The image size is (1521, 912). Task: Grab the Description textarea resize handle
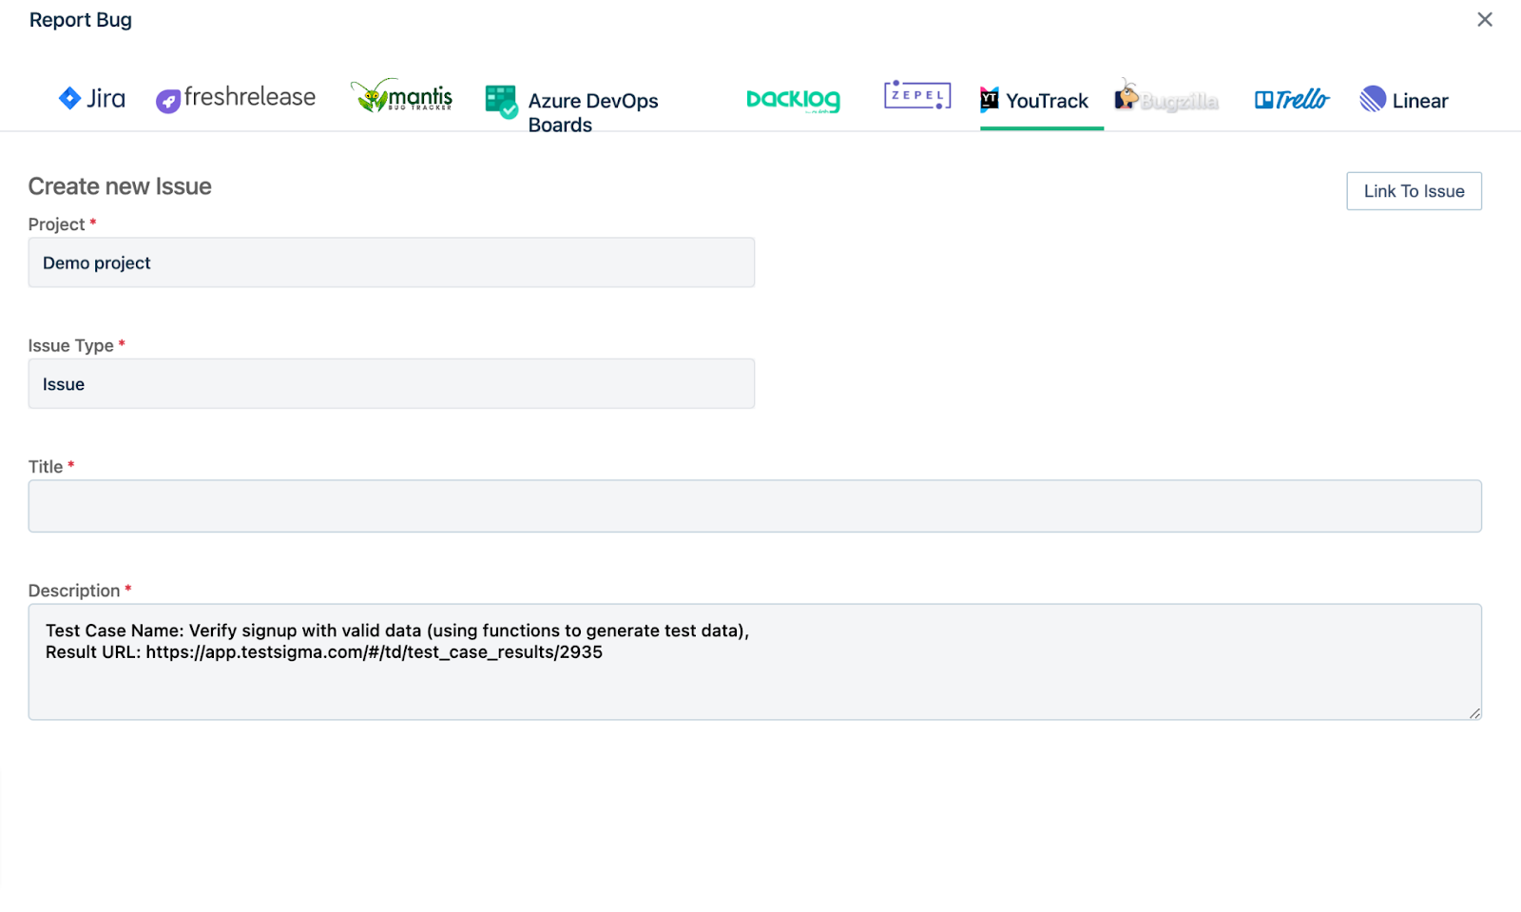pos(1474,713)
